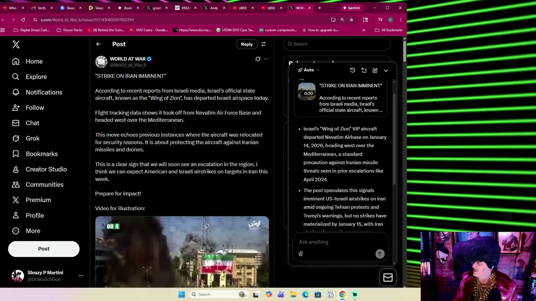This screenshot has height=301, width=536.
Task: Click the X logo in sidebar
Action: (16, 44)
